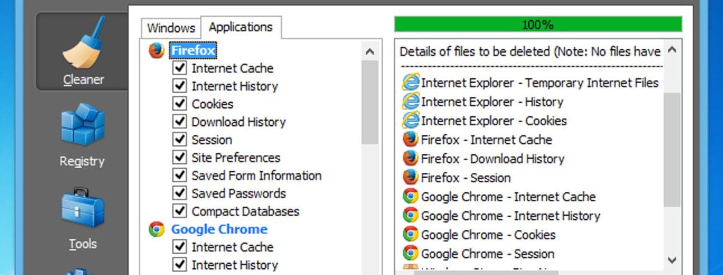Screen dimensions: 723x275
Task: Click the Google Chrome icon in applications tree
Action: pyautogui.click(x=157, y=229)
